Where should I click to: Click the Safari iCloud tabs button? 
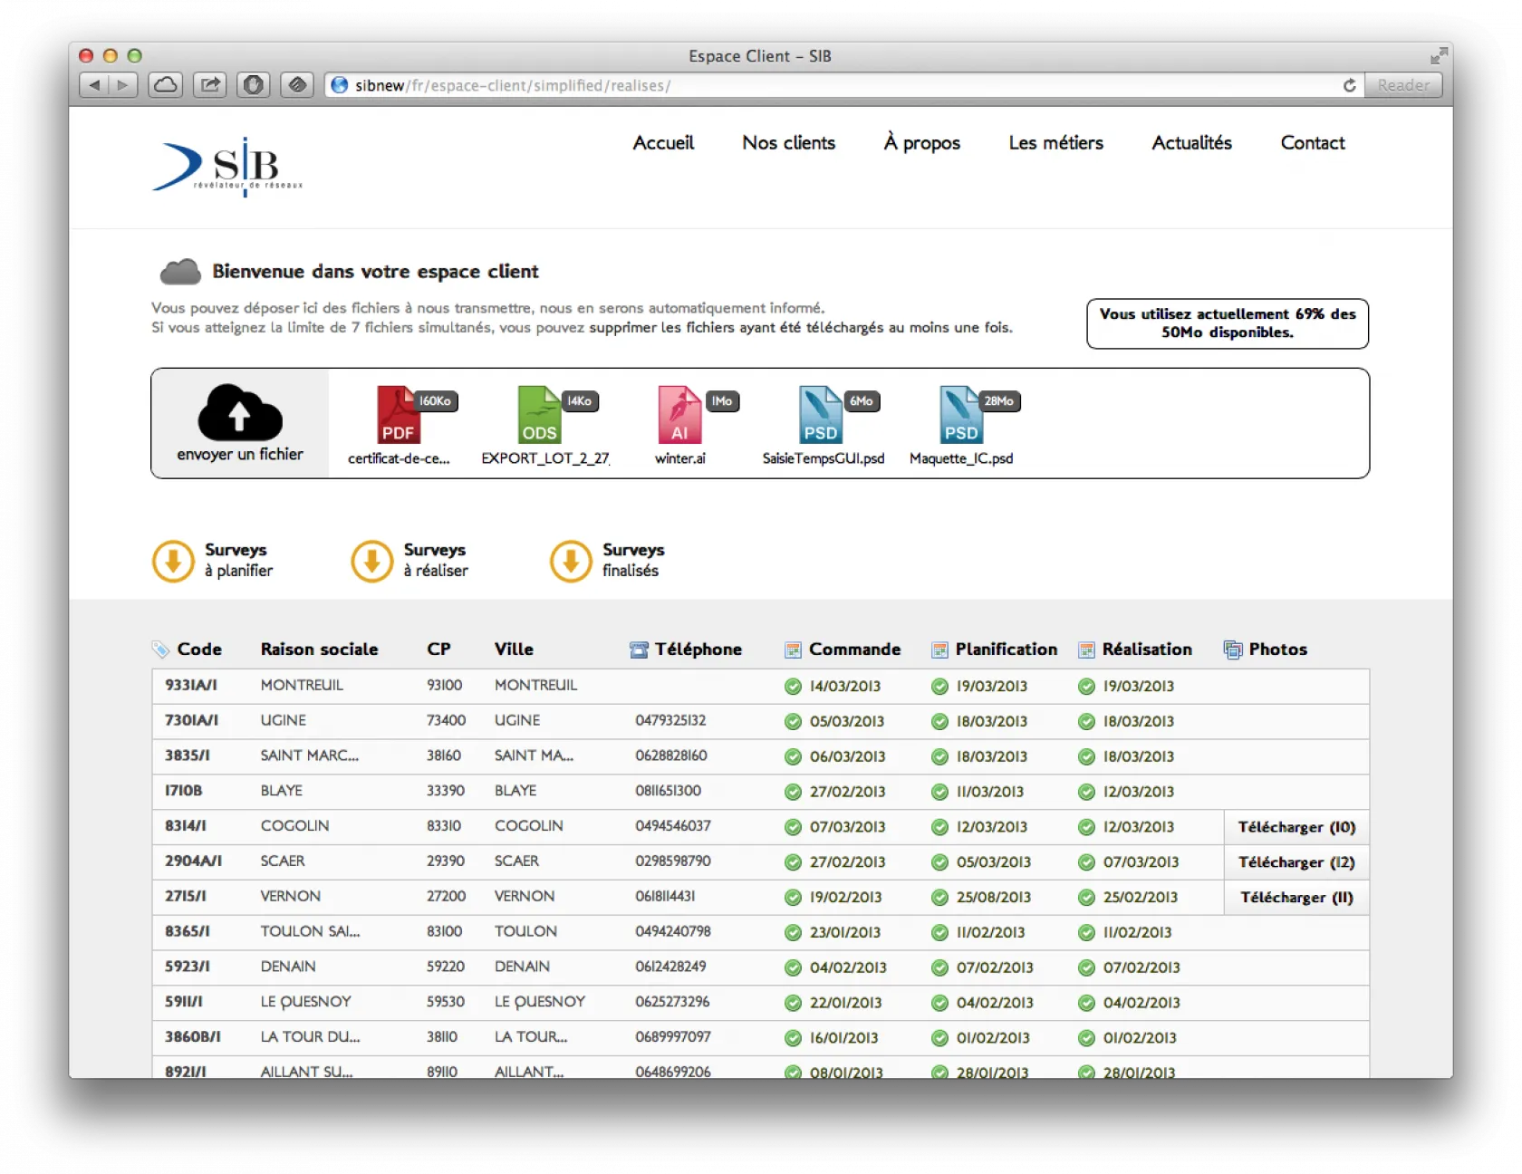pyautogui.click(x=166, y=85)
